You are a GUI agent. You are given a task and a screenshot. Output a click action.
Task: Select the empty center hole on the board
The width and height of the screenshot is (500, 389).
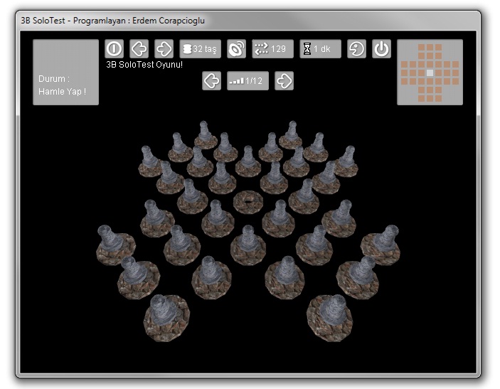coord(248,202)
